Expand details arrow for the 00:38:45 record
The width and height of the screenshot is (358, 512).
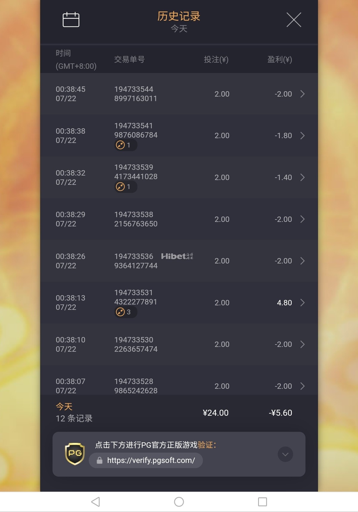pyautogui.click(x=303, y=94)
